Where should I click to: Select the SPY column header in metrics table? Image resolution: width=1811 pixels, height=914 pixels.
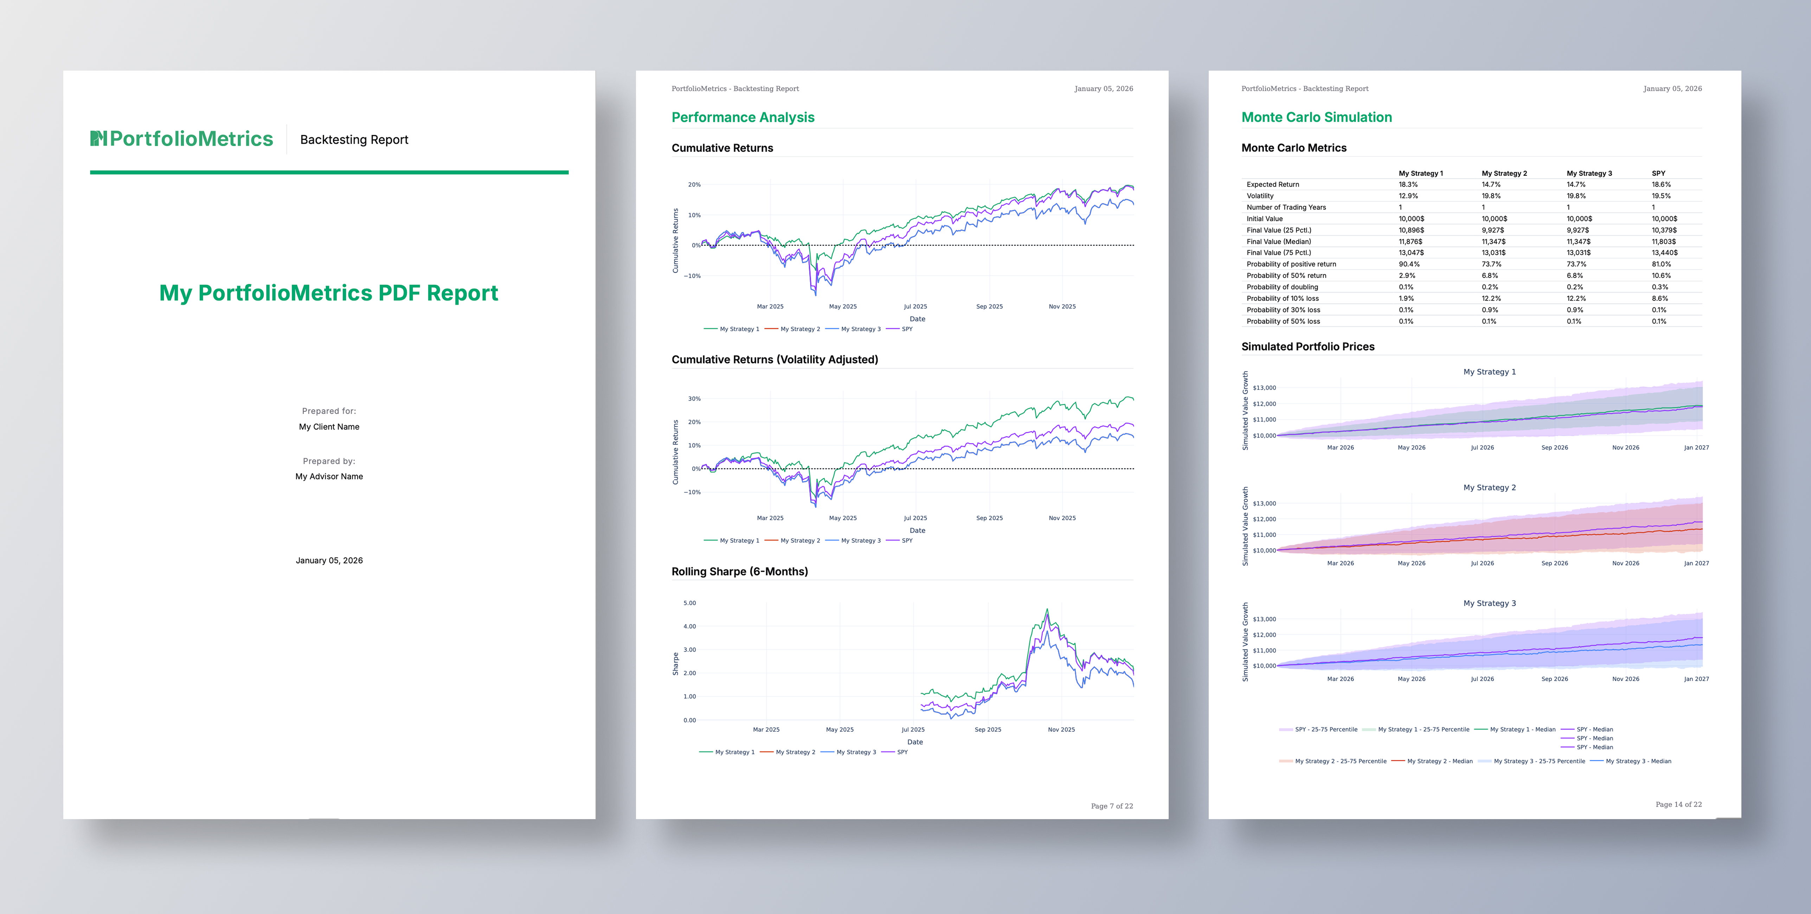(1658, 173)
